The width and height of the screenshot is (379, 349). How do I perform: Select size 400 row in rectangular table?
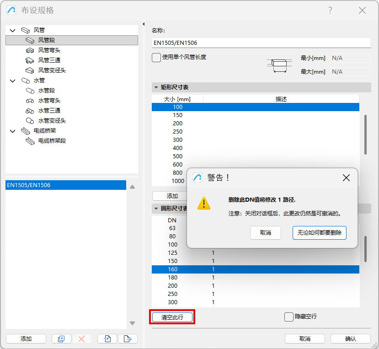(256, 148)
